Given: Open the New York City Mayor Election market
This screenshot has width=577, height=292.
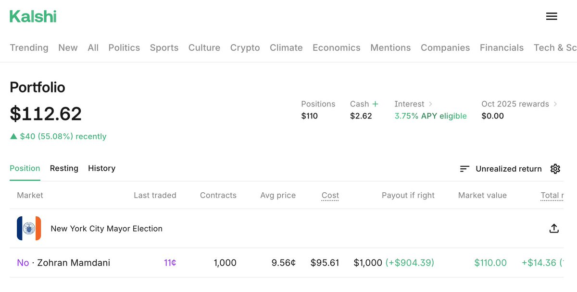Looking at the screenshot, I should tap(106, 229).
